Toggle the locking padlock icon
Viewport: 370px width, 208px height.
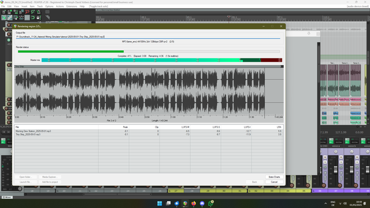tap(39, 17)
